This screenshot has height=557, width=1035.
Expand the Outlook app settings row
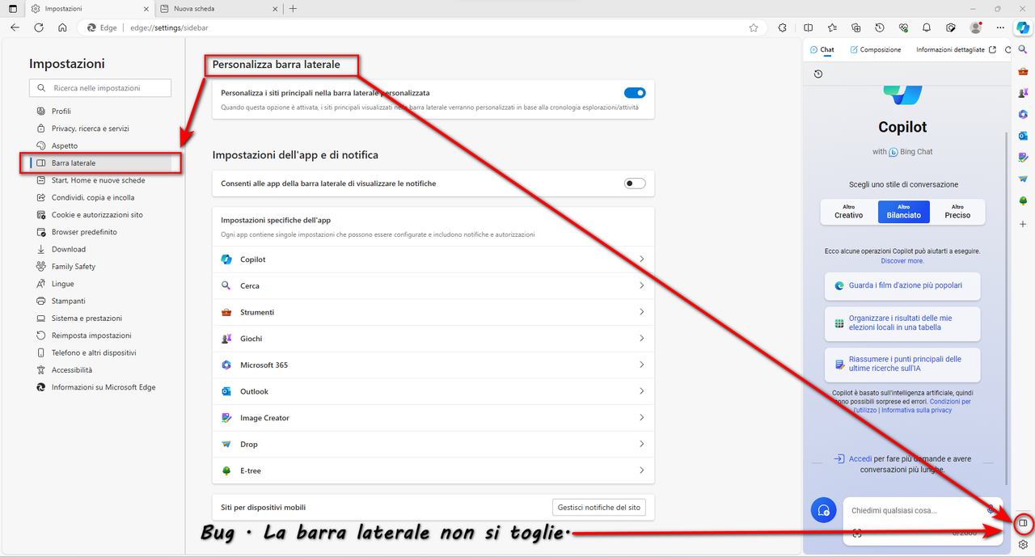[x=433, y=391]
